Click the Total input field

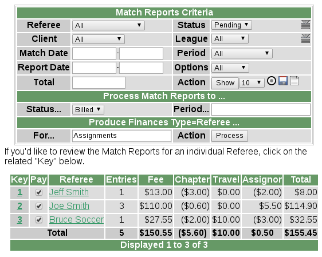pos(99,82)
